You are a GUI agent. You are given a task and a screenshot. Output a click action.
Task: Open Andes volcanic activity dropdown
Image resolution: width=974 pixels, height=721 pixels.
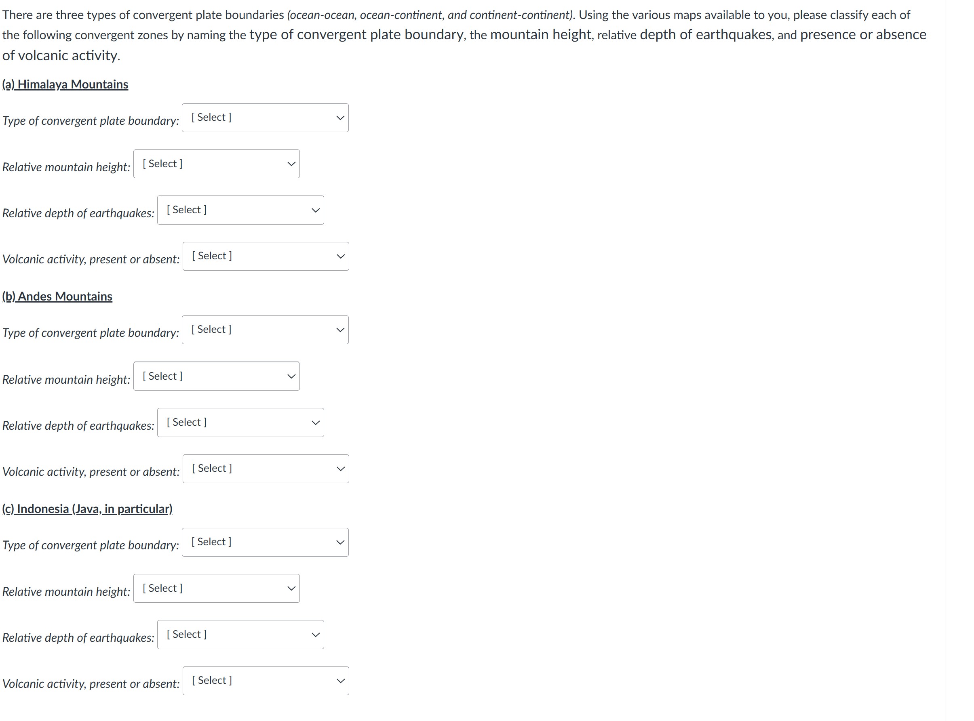[x=266, y=469]
